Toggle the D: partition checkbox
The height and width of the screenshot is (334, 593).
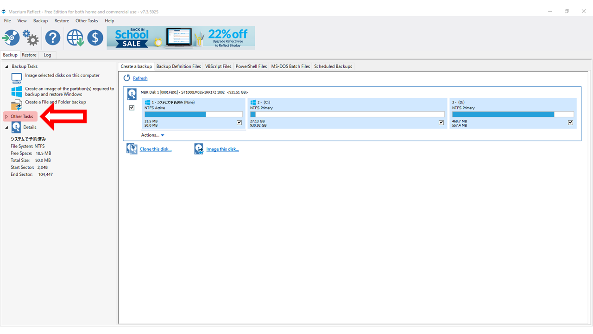[570, 122]
